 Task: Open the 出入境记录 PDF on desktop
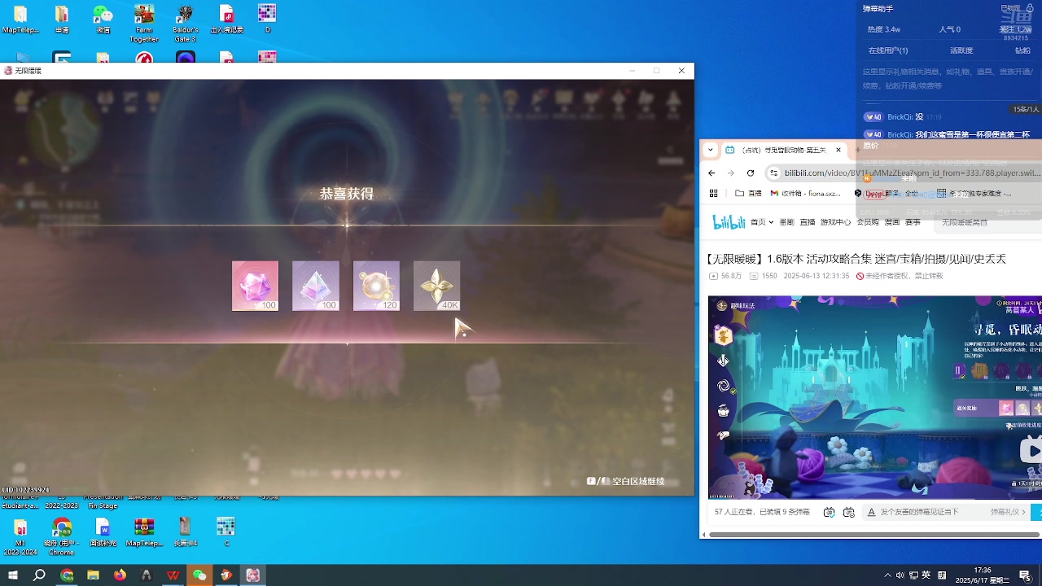[227, 19]
